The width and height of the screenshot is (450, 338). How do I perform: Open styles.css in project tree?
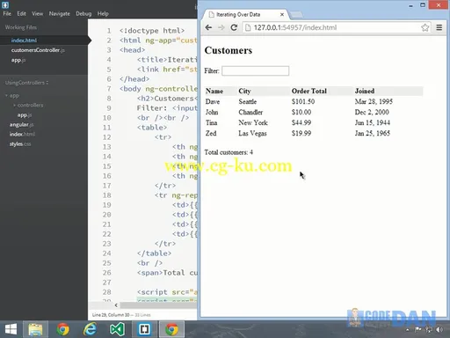coord(20,143)
